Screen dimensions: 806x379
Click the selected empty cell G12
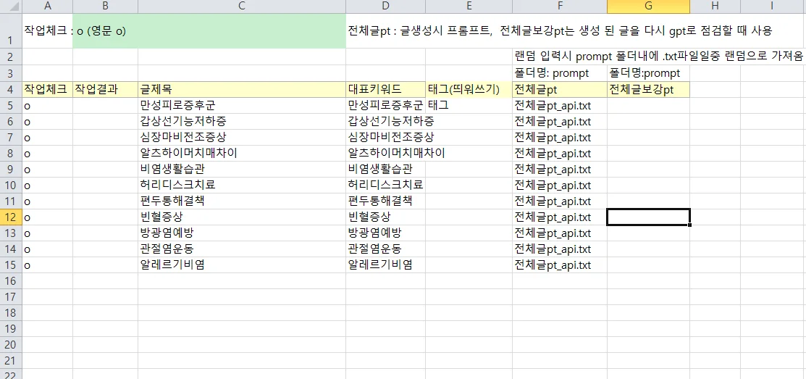pyautogui.click(x=648, y=217)
